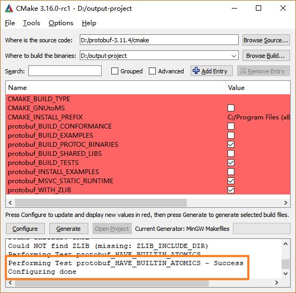Click the output log horizontal scroll-right arrow

pos(277,283)
